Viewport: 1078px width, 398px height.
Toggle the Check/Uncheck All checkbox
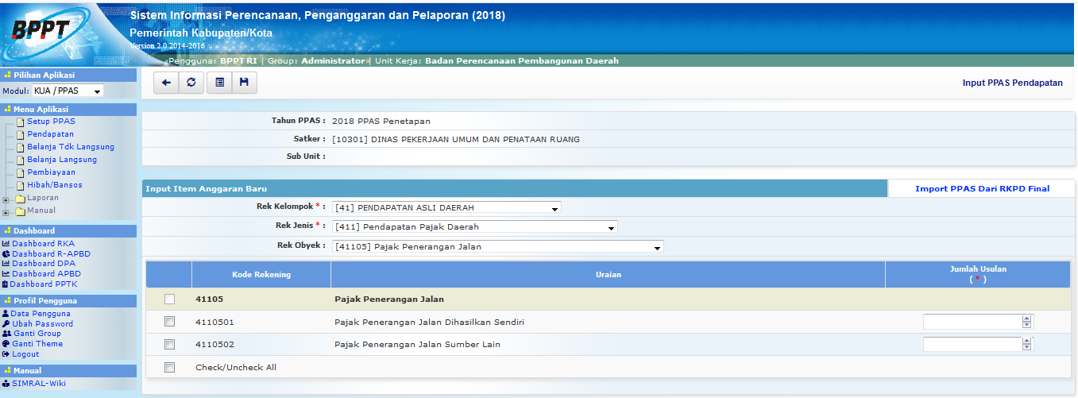pyautogui.click(x=168, y=367)
